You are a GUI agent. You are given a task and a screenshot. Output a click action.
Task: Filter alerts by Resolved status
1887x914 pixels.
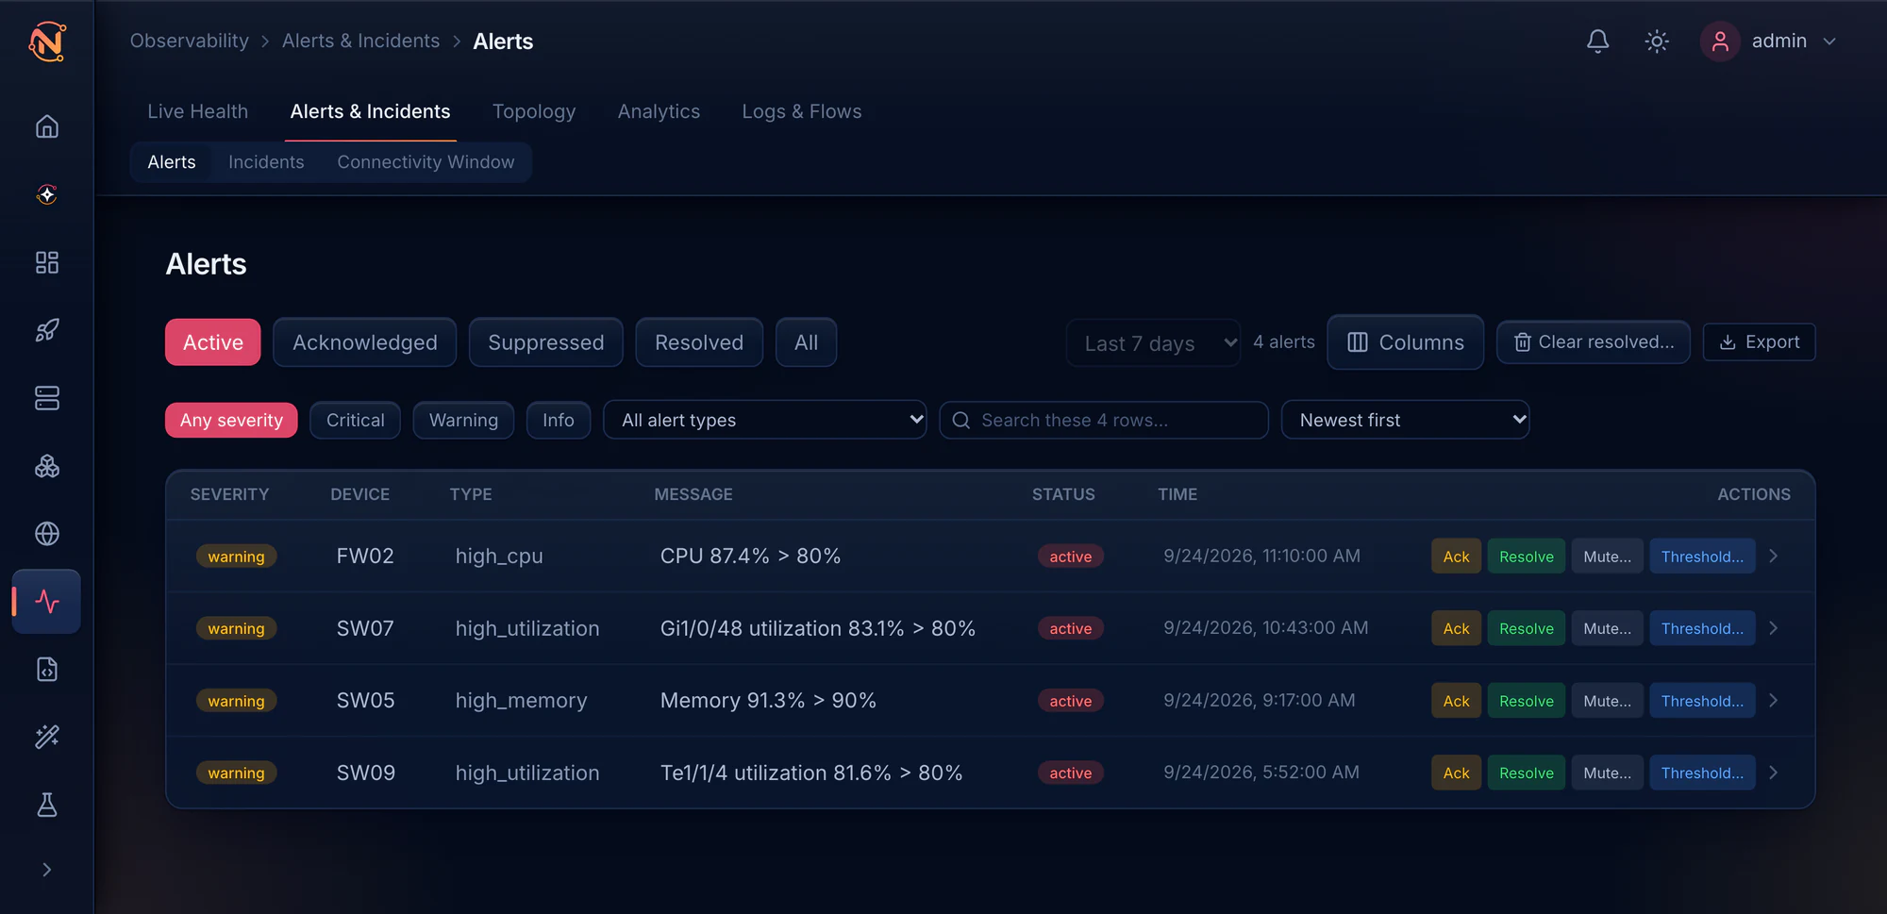pos(699,342)
